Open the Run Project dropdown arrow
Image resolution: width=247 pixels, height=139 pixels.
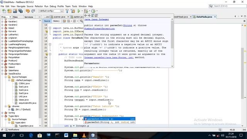[x=82, y=11]
